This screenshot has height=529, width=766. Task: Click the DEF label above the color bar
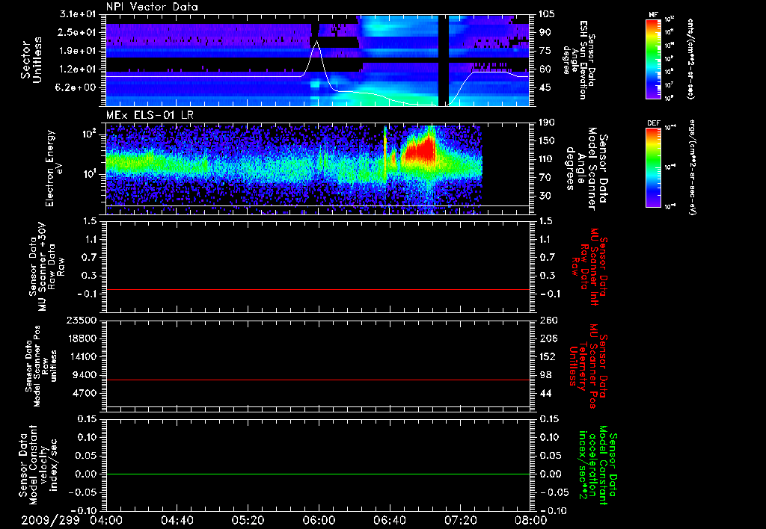pyautogui.click(x=654, y=123)
